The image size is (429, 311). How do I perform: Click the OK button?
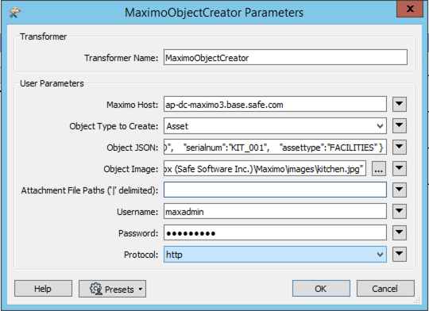click(321, 288)
